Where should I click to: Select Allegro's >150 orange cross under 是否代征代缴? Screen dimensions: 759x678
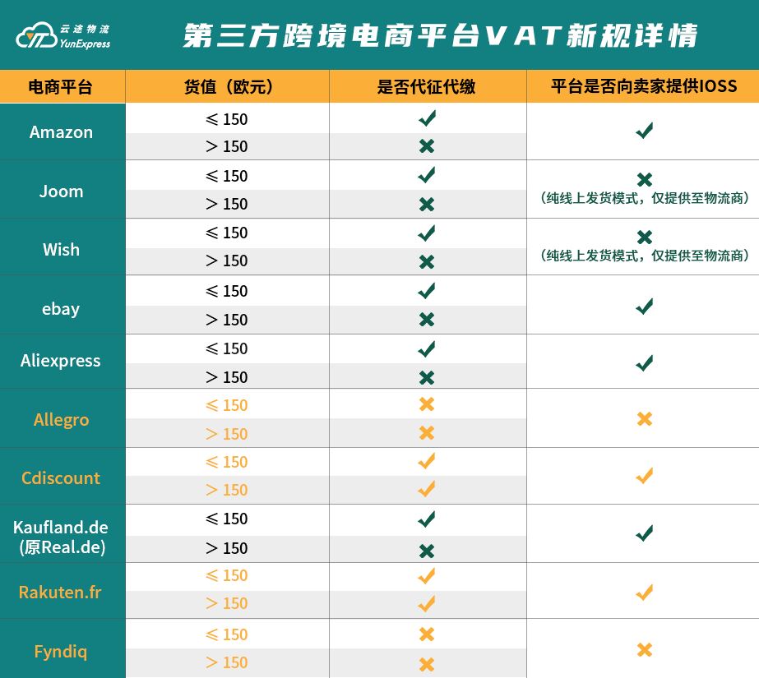coord(427,432)
